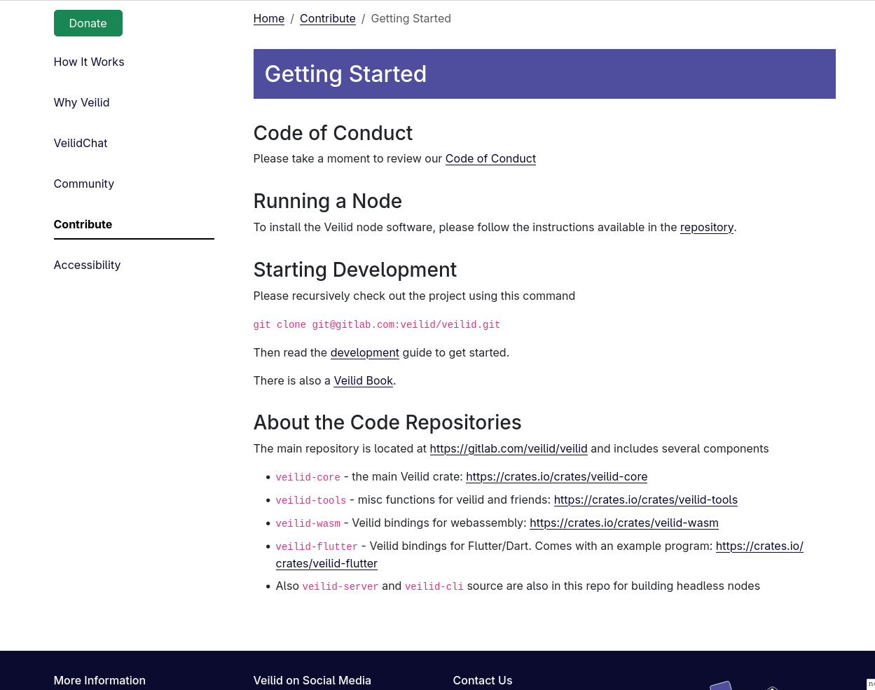This screenshot has height=690, width=875.
Task: Go to Why Veilid in sidebar
Action: click(81, 103)
